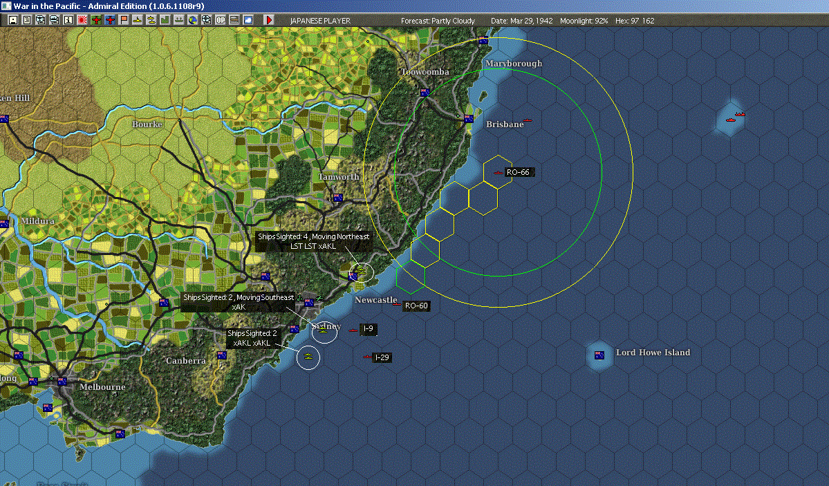Click the gray ship dock icon

(178, 20)
